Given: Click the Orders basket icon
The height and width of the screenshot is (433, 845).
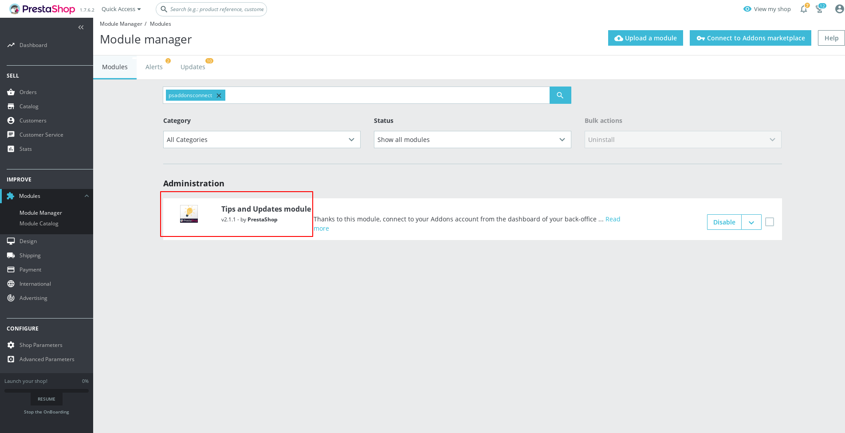Looking at the screenshot, I should pyautogui.click(x=11, y=92).
